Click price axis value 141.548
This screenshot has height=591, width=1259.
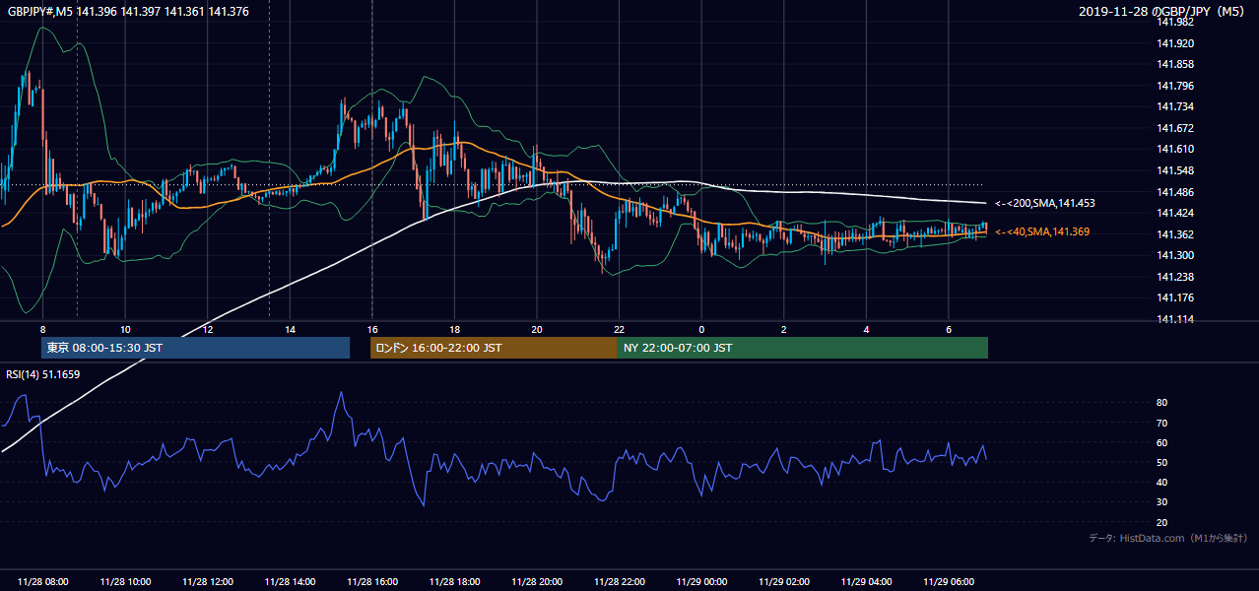pos(1175,170)
